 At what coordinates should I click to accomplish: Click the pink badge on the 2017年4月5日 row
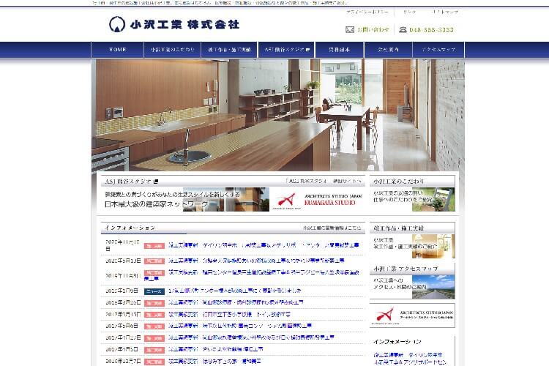coord(154,350)
